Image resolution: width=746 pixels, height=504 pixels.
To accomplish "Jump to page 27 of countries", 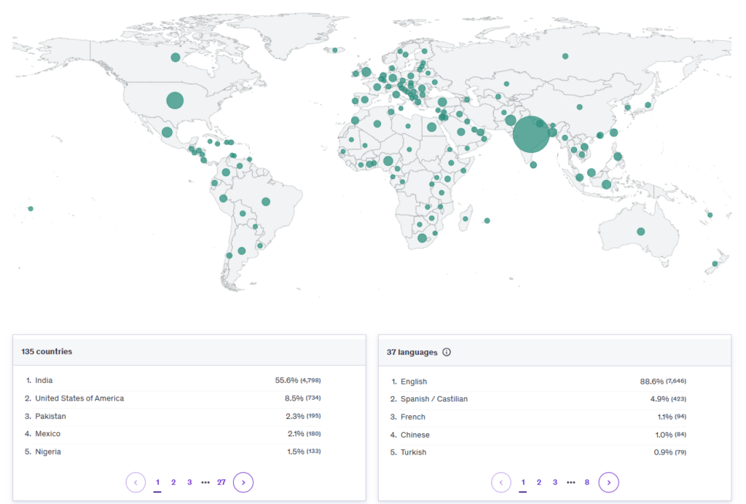I will point(221,482).
